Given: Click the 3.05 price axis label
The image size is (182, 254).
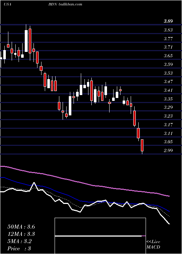Looking at the screenshot, I should 168,142.
